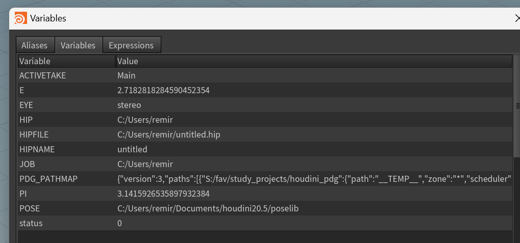The height and width of the screenshot is (243, 520).
Task: Click the PDG_PATHMAP JSON value
Action: tap(314, 179)
